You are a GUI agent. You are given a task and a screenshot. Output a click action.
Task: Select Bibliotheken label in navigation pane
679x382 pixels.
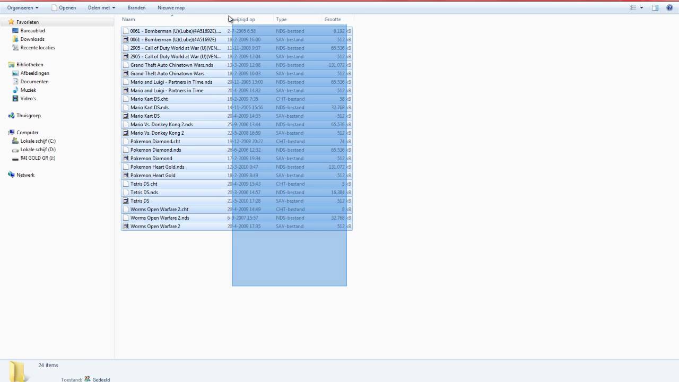click(30, 65)
